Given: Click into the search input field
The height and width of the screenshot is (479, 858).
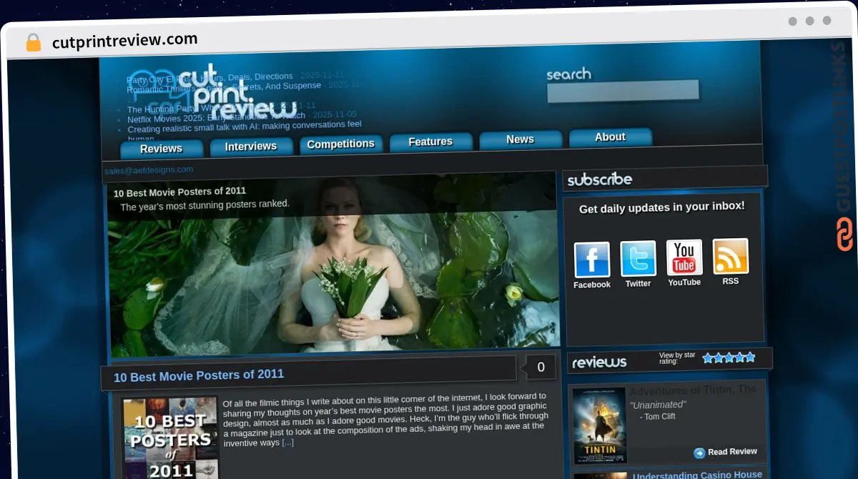Looking at the screenshot, I should 623,92.
